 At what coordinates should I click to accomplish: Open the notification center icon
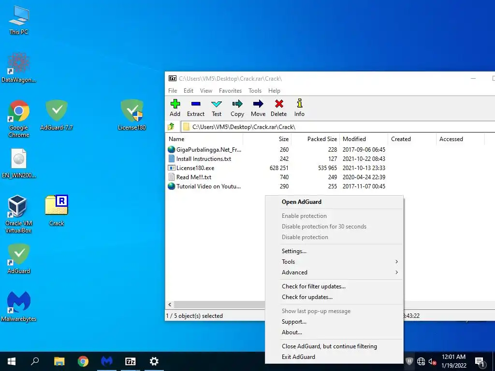[480, 361]
